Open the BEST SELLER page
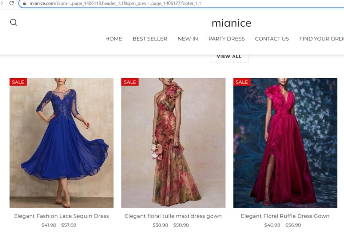Viewport: 344px width, 239px height. pyautogui.click(x=150, y=39)
